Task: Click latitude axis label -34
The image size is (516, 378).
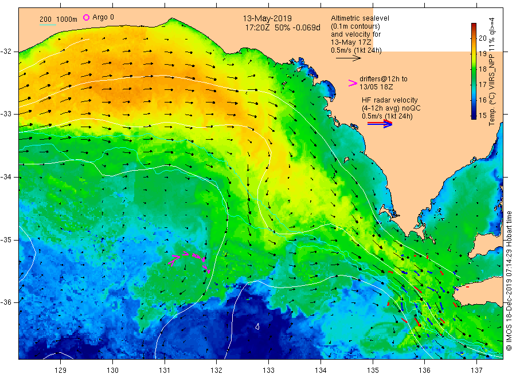Action: [6, 177]
